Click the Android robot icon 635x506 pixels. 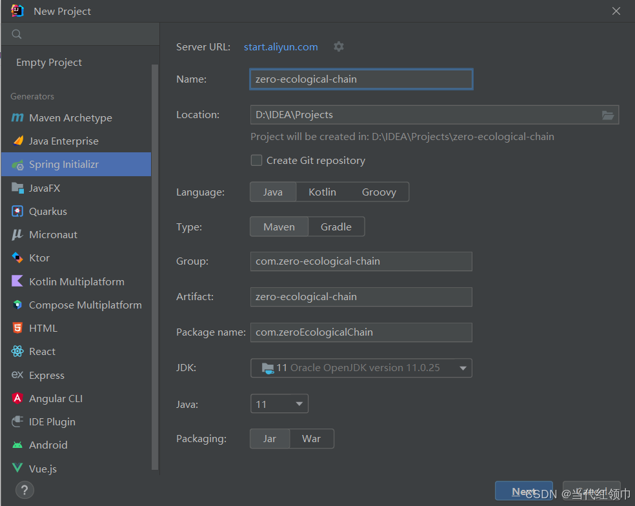pos(17,445)
